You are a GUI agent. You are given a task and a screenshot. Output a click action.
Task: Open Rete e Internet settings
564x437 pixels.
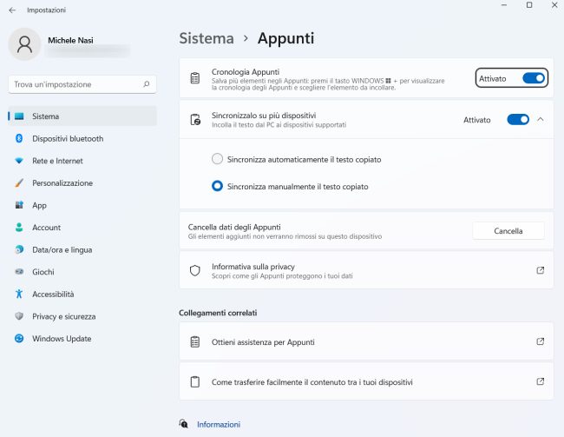point(57,161)
